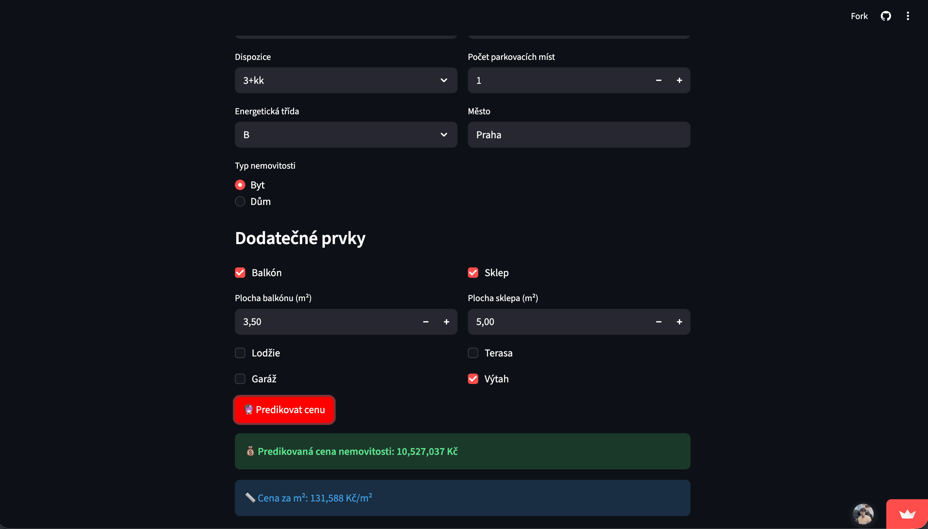Viewport: 928px width, 529px height.
Task: Decrease parking spots with minus icon
Action: (658, 80)
